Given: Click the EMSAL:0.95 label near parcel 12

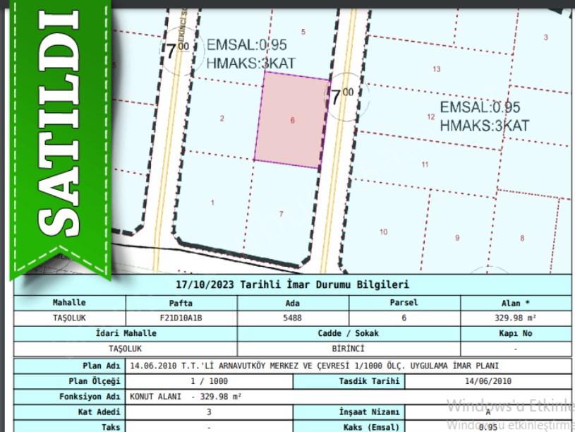Looking at the screenshot, I should [x=480, y=107].
